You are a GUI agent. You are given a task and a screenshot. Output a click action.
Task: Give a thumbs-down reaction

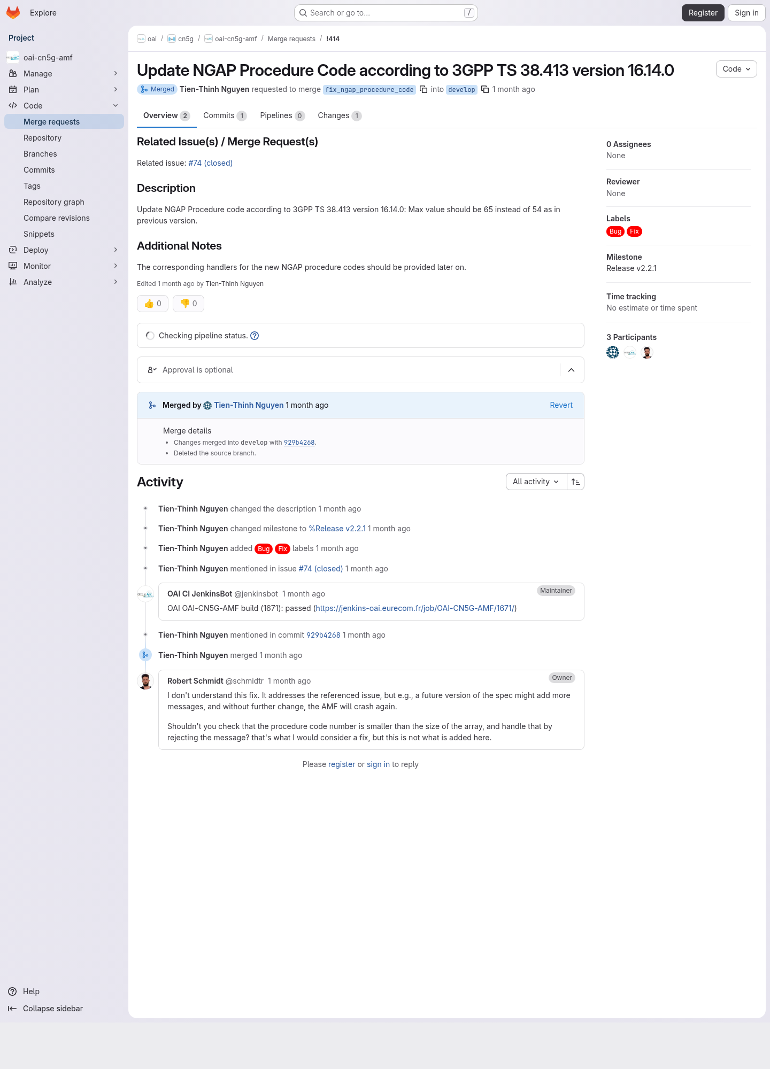click(188, 304)
